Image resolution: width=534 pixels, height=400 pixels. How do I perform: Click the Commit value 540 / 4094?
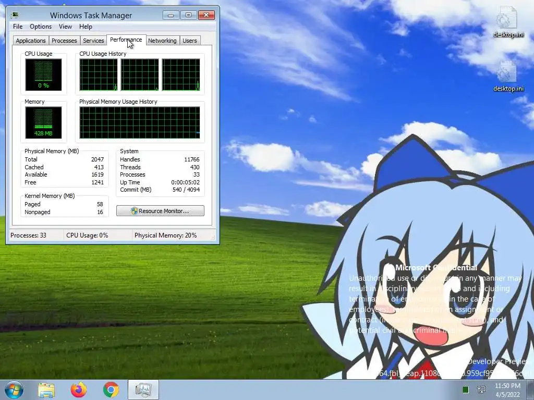(186, 190)
